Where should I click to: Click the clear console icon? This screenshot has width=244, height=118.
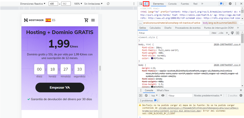(x=146, y=95)
